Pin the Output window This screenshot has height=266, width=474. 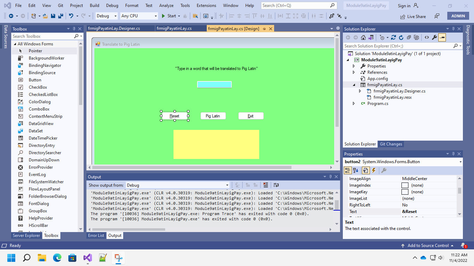(330, 177)
